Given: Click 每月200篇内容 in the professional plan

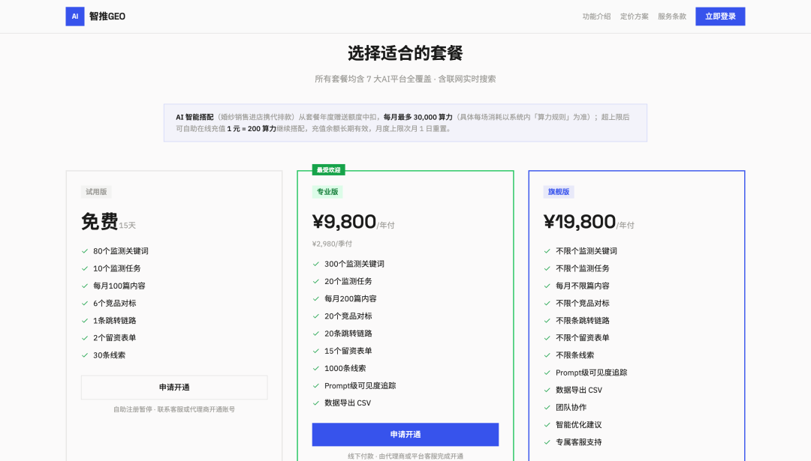Looking at the screenshot, I should (x=350, y=299).
